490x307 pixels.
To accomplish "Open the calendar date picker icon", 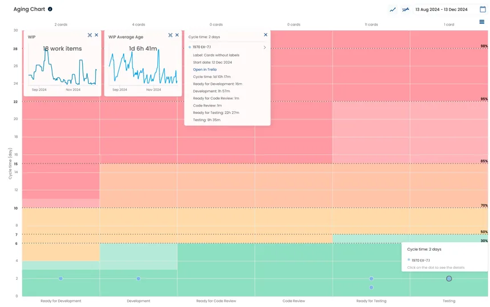I will [483, 9].
